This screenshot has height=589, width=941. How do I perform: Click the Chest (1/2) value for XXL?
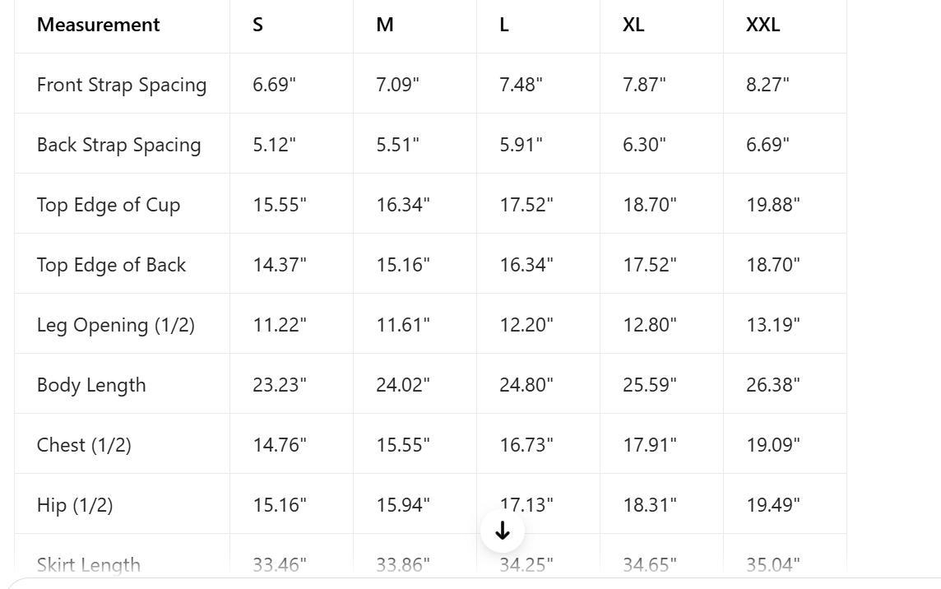point(773,445)
